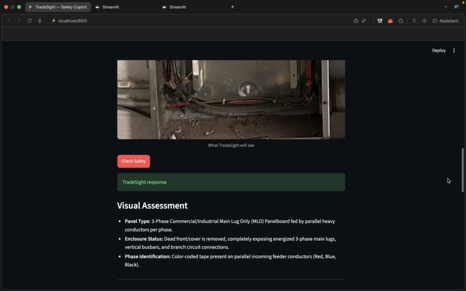Click the 'Phase Identification:' bullet label

coord(147,256)
